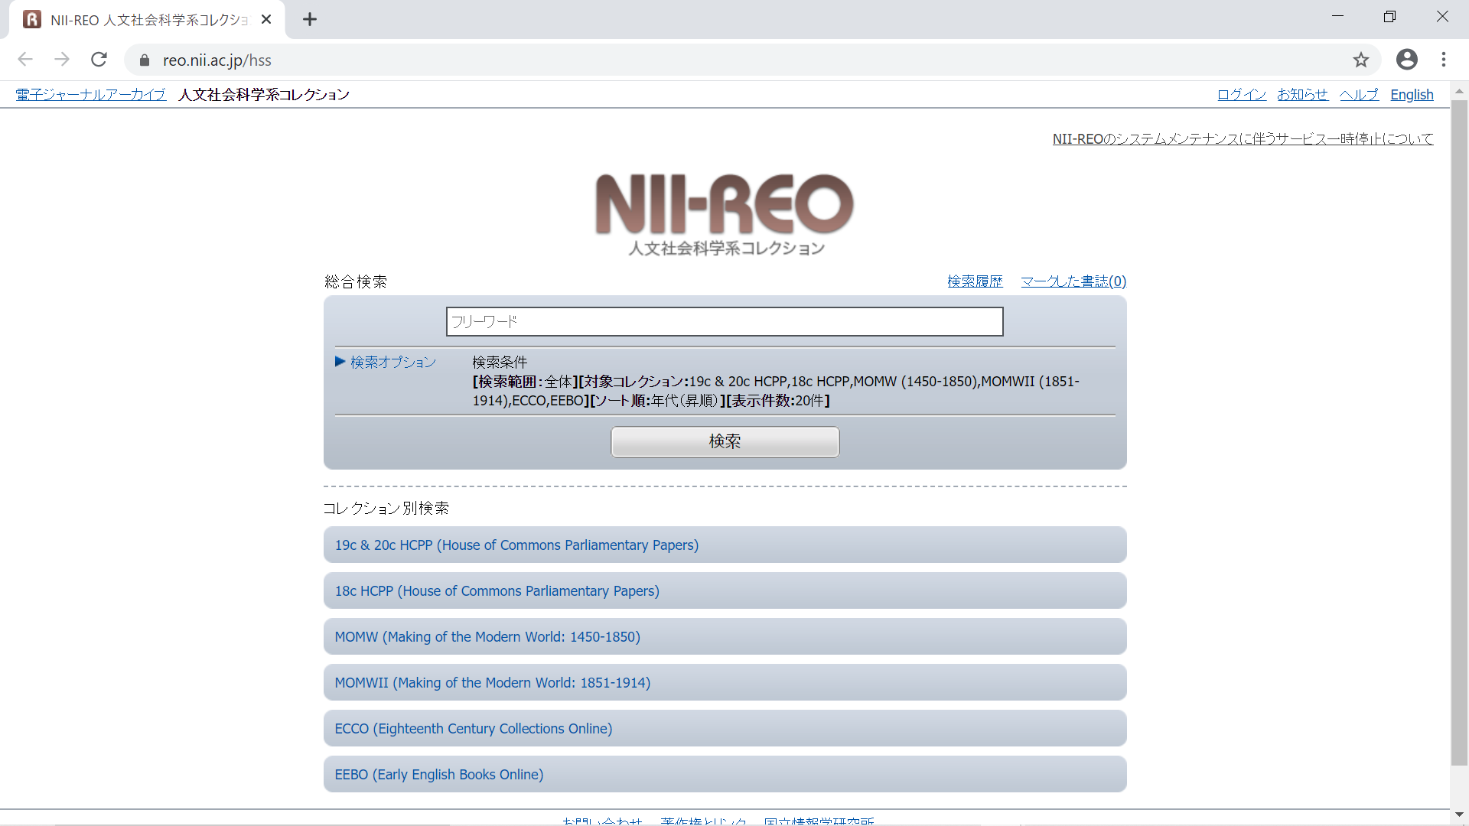
Task: Click the ログイン link
Action: [x=1242, y=95]
